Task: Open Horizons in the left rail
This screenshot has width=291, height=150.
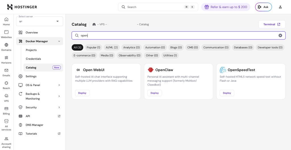Action: point(6,60)
